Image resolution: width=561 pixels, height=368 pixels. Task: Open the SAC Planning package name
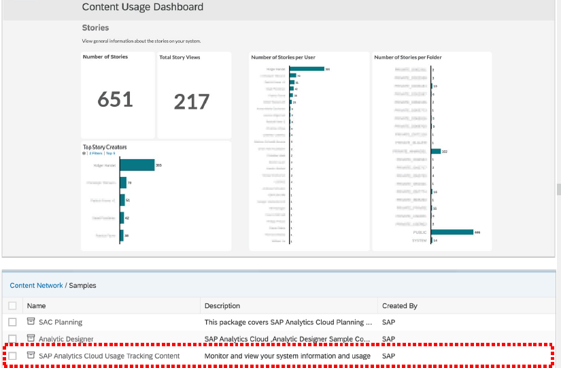pos(61,322)
